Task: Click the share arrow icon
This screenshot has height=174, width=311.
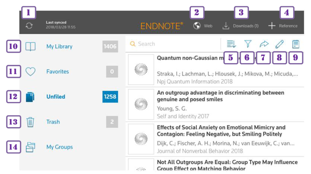Action: pos(264,44)
